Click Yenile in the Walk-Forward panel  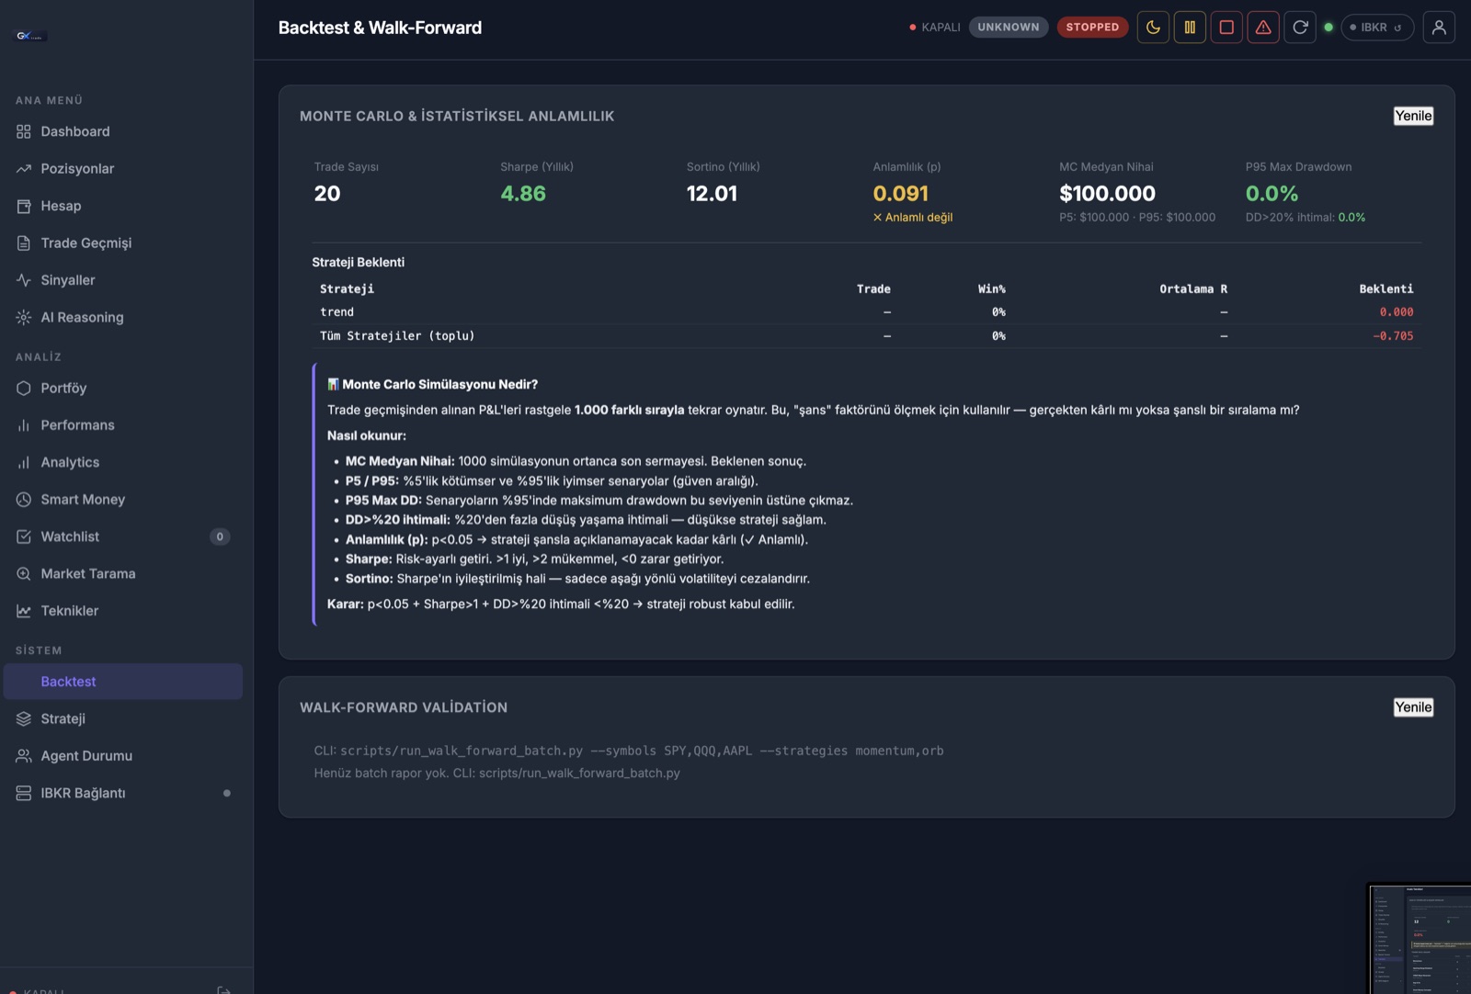[1413, 707]
